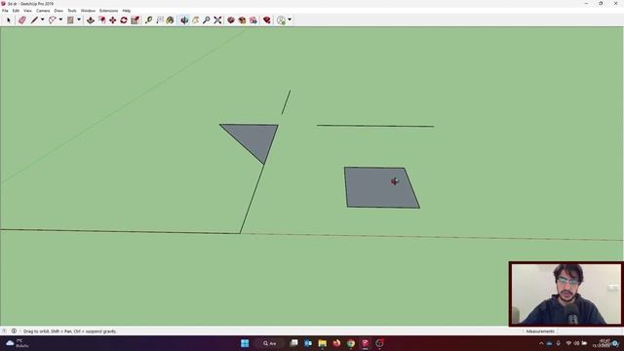Activate the Tape Measure tool
Screen dimensions: 624x351
point(148,19)
